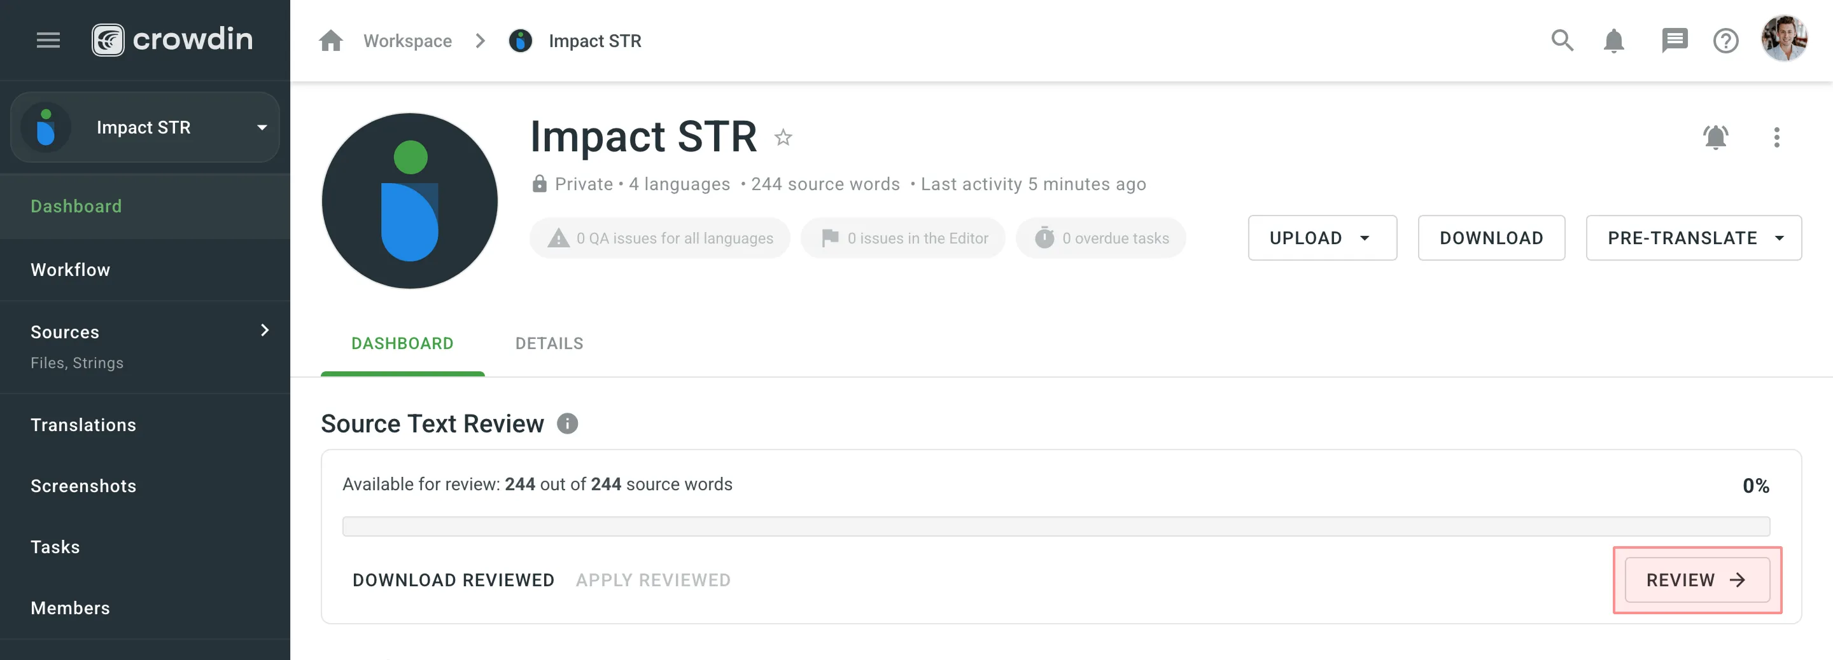Toggle project follow notifications bell

[x=1717, y=138]
